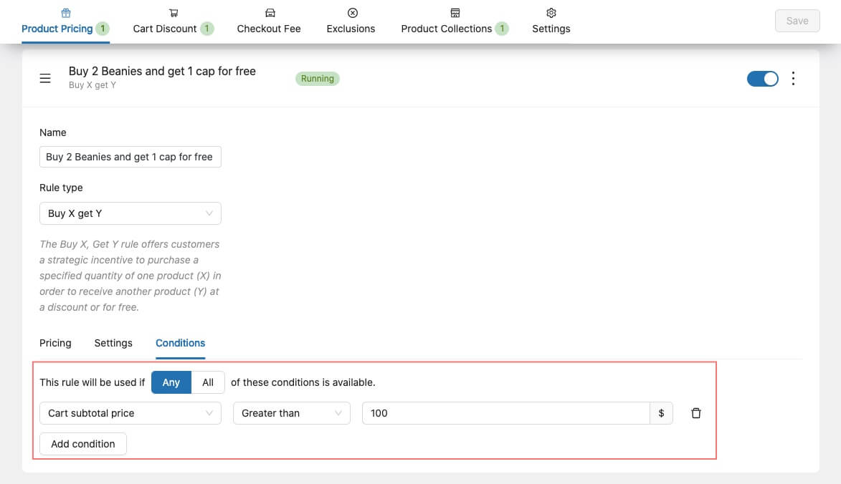Click the Product Collections icon
This screenshot has height=484, width=841.
coord(455,13)
